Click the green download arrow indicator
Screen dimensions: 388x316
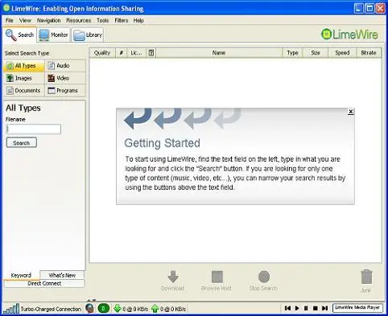point(118,309)
